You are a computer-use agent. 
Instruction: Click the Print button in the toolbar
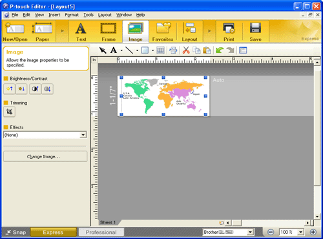tap(229, 32)
